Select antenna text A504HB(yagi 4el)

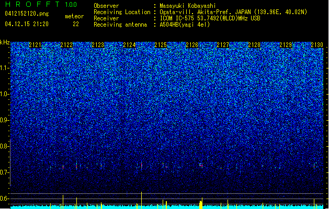(x=185, y=25)
